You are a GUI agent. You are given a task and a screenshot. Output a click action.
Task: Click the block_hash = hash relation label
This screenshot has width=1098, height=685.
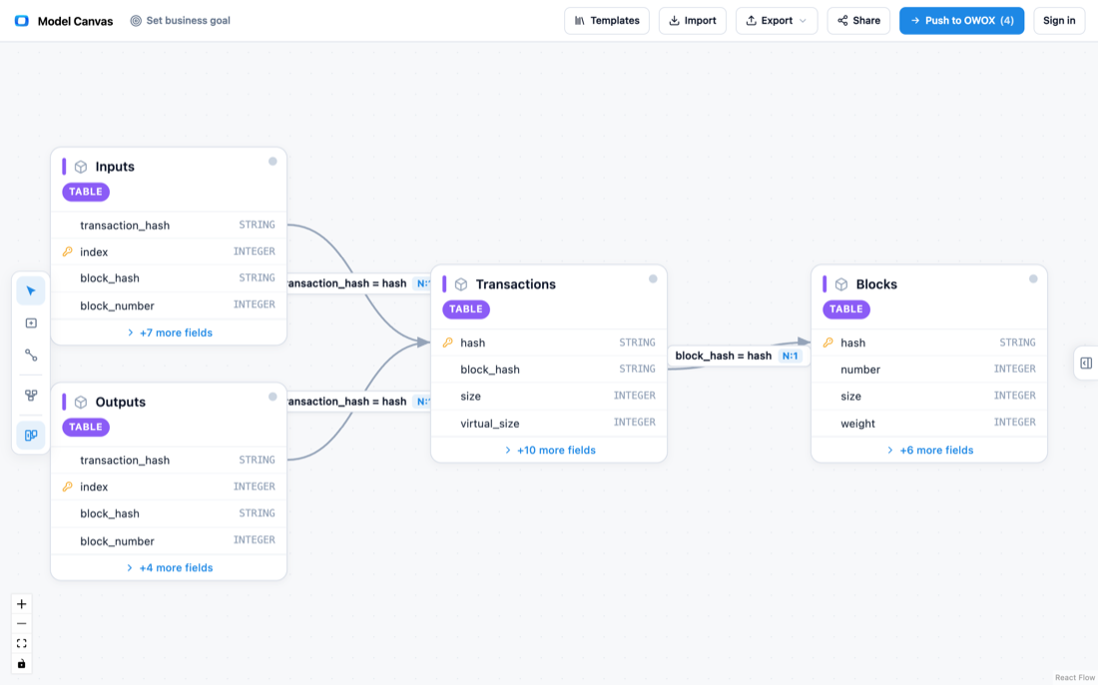click(724, 355)
